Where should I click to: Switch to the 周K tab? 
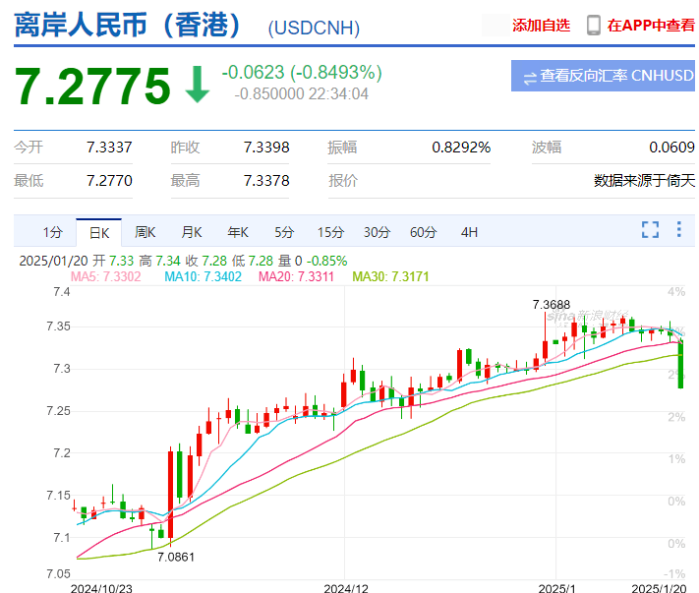tap(145, 232)
